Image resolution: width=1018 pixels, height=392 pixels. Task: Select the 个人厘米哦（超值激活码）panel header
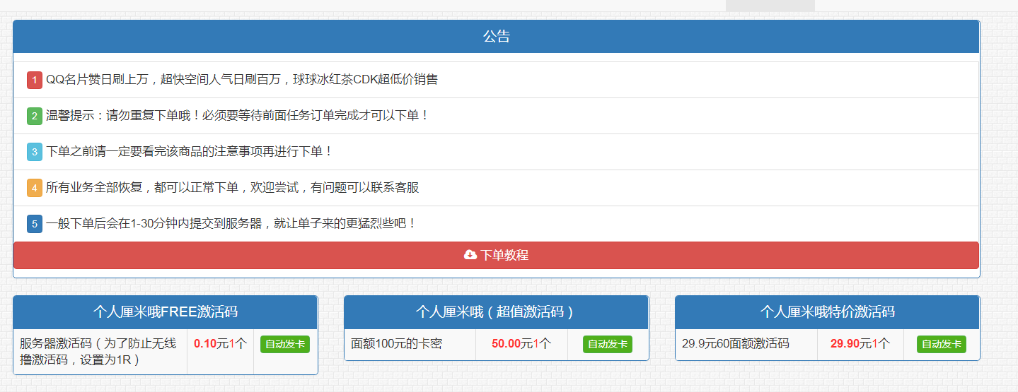(496, 312)
